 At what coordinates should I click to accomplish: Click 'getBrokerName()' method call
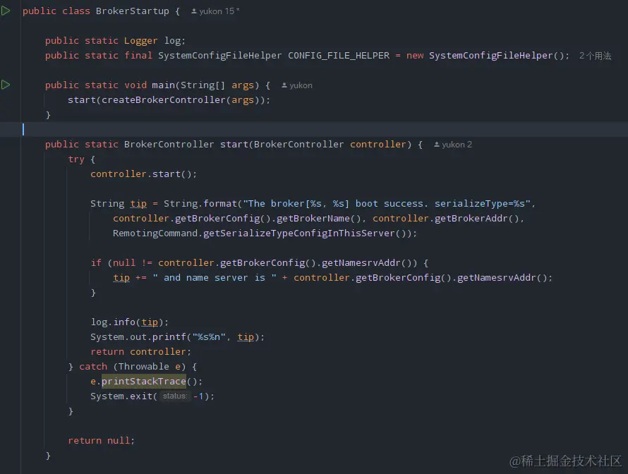coord(319,219)
